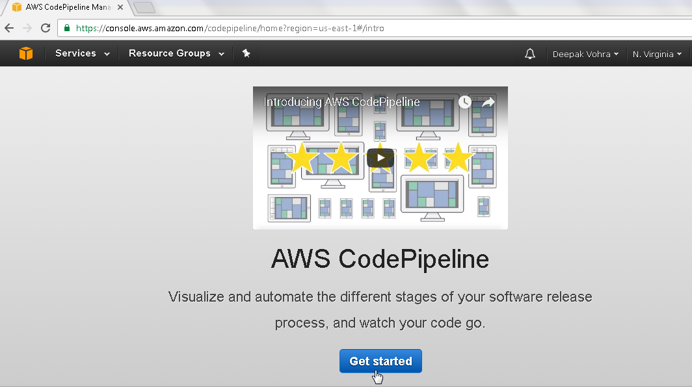Play the Introducing AWS CodePipeline video
Screen dimensions: 692x392
tap(380, 158)
